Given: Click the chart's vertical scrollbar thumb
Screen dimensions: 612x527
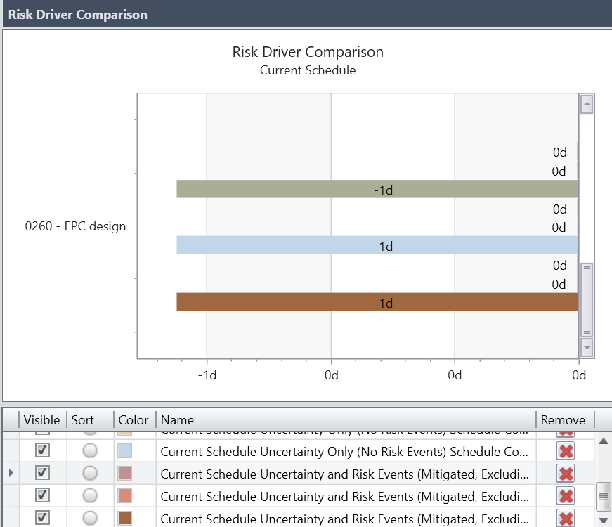Looking at the screenshot, I should [587, 299].
